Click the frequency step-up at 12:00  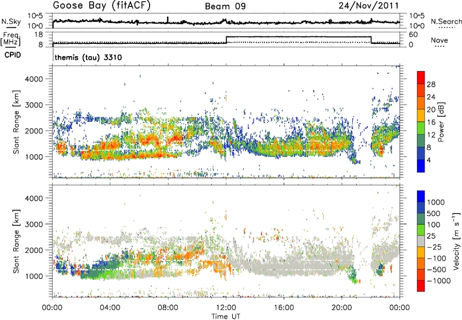(226, 40)
